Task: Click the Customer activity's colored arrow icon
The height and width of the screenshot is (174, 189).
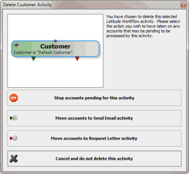Action: tap(17, 45)
